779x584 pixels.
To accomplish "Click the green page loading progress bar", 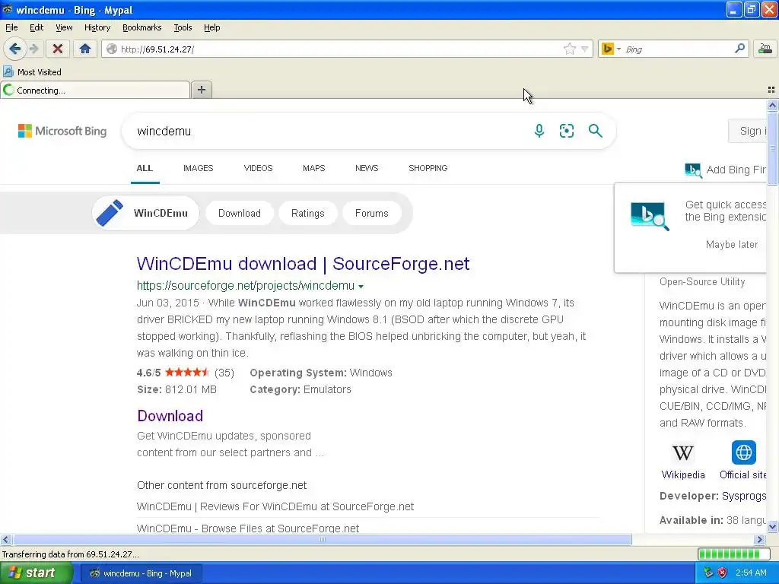I will coord(733,554).
